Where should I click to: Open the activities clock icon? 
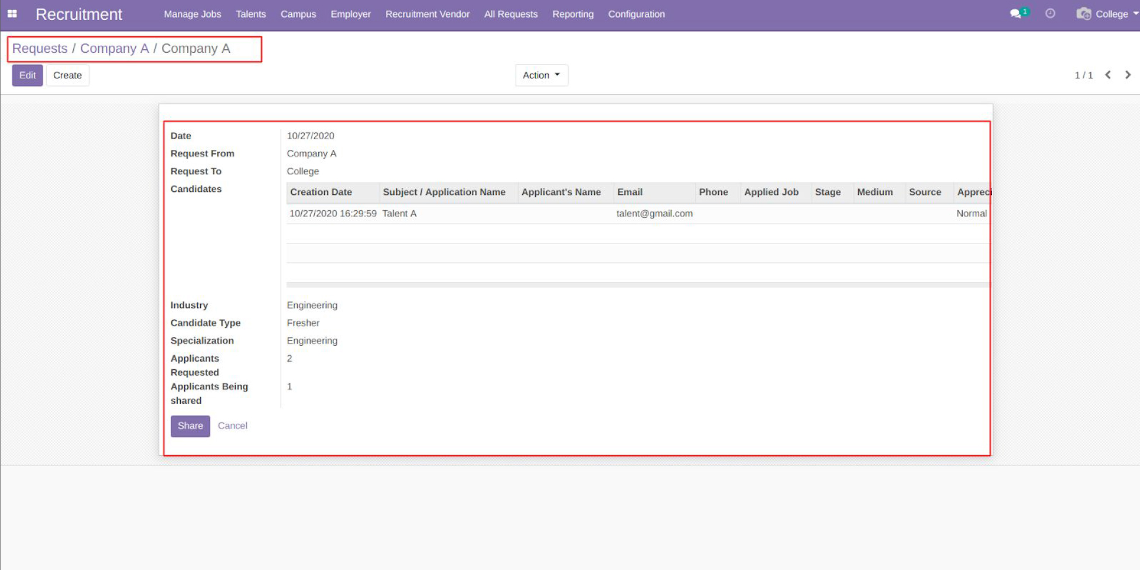1050,13
